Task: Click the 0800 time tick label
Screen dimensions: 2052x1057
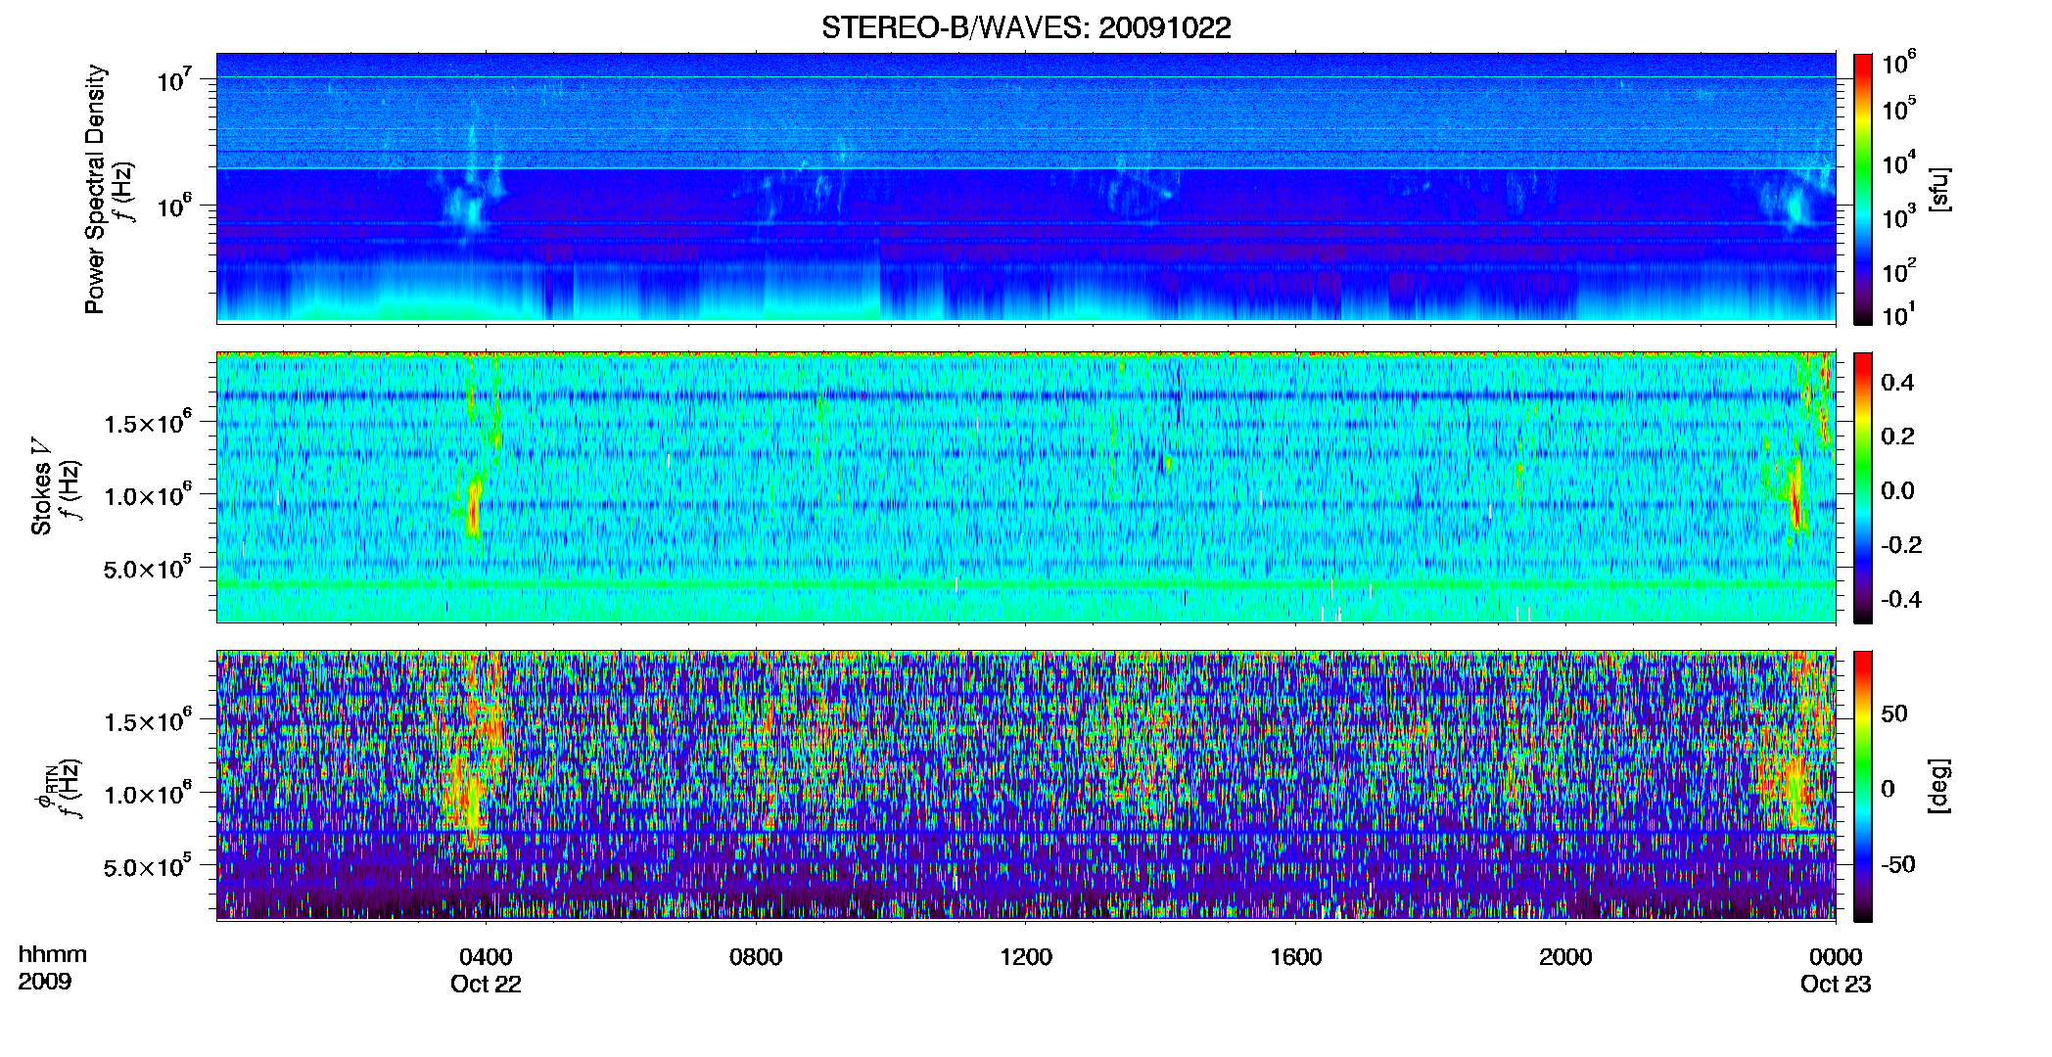Action: (756, 956)
